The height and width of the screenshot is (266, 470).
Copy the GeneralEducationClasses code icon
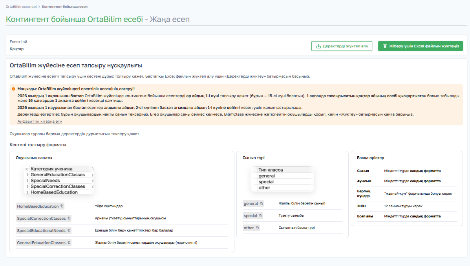pos(69,242)
